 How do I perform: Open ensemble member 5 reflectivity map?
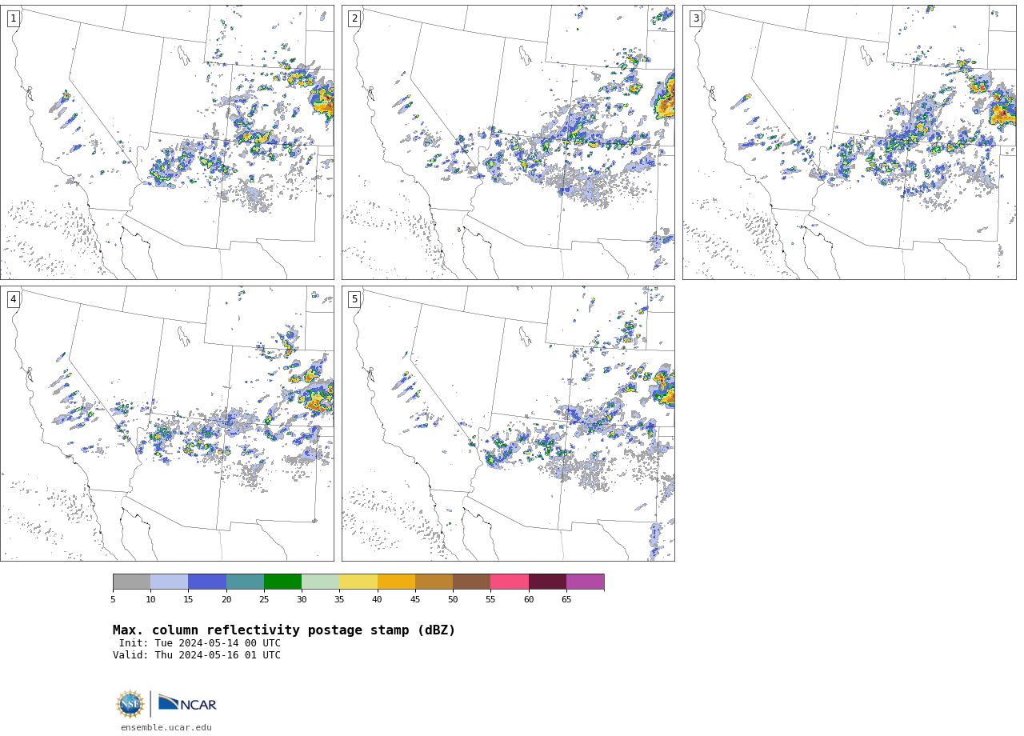(x=508, y=423)
